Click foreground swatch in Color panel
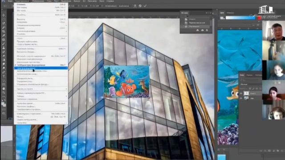 222,18
